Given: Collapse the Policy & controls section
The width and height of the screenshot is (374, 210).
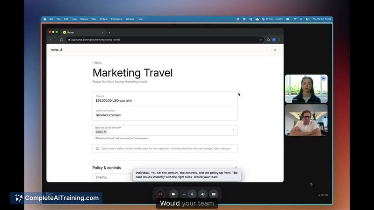Looking at the screenshot, I should (236, 168).
